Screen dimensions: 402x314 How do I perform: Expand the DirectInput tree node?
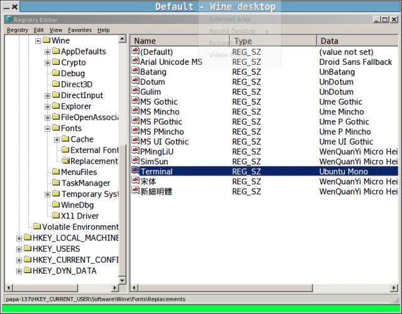[47, 96]
